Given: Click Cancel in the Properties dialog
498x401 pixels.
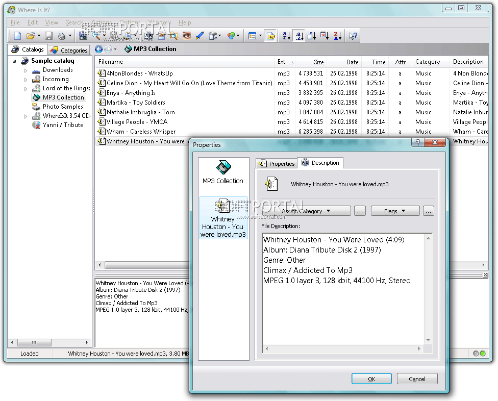Looking at the screenshot, I should (x=417, y=379).
